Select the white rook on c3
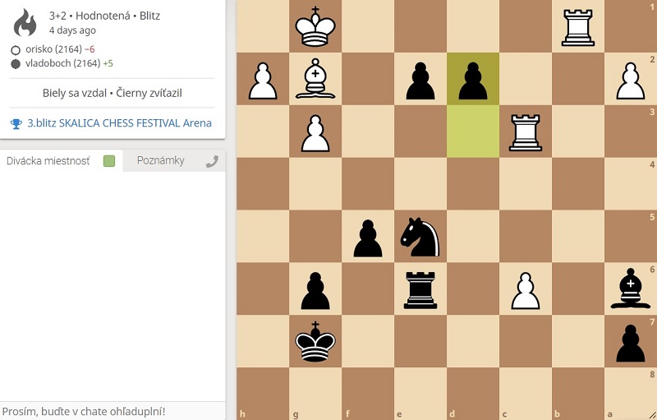657x420 pixels. 526,132
